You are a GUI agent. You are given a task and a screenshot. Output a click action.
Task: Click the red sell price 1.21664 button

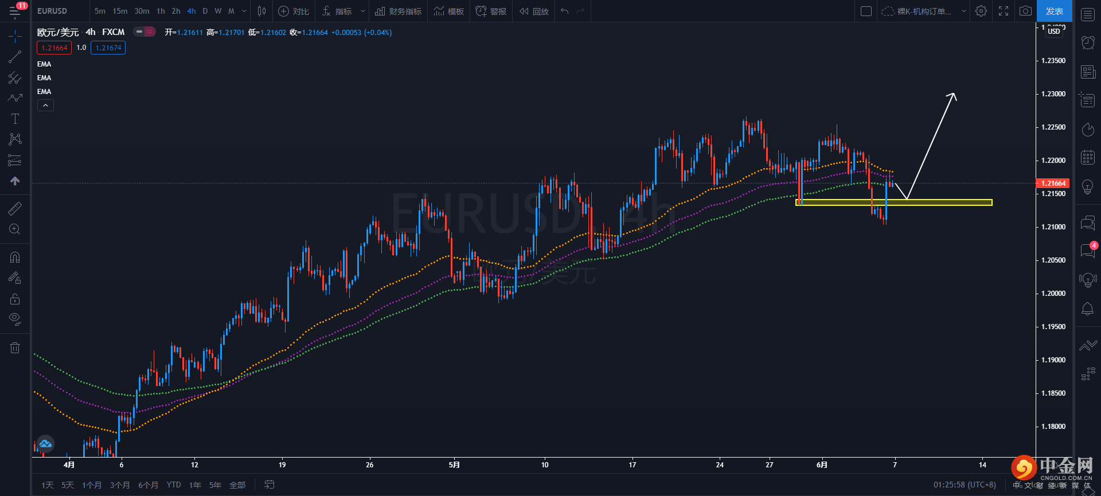pyautogui.click(x=54, y=48)
